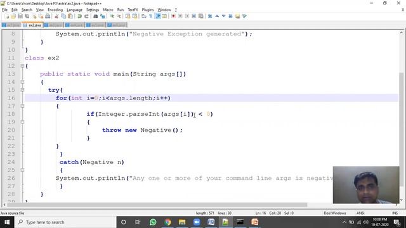Viewport: 406px width, 228px height.
Task: Collapse the try block fold at line 15
Action: 22,90
